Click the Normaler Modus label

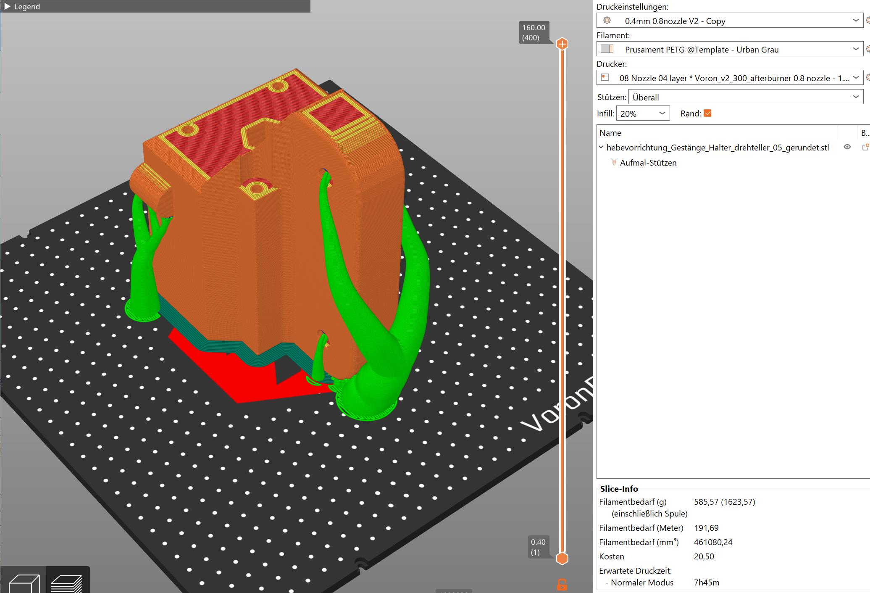pos(642,582)
